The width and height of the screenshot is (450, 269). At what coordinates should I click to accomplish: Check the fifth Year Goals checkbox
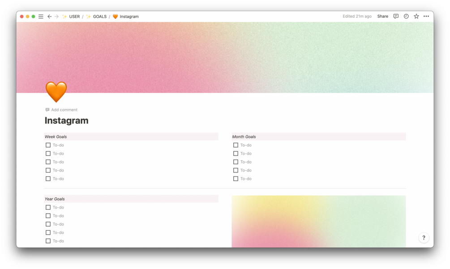pyautogui.click(x=48, y=241)
